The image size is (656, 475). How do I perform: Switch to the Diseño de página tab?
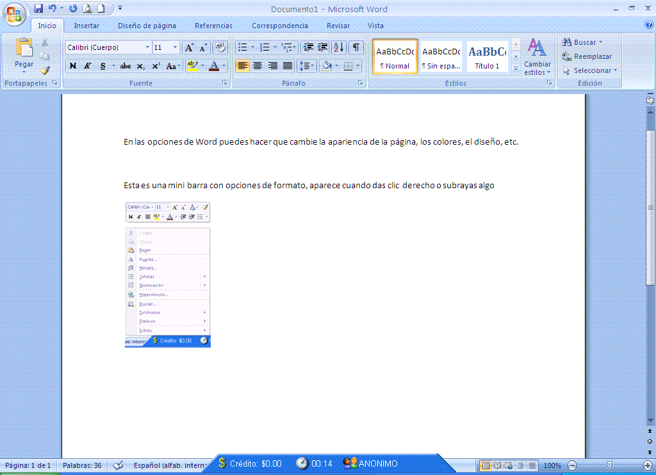point(147,26)
